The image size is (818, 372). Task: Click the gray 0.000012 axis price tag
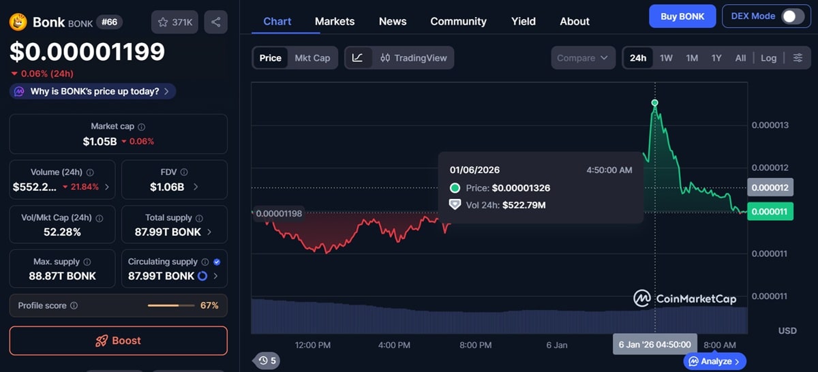click(770, 187)
